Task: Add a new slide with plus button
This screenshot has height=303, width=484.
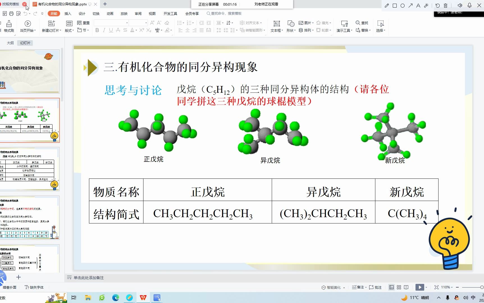Action: [x=19, y=277]
